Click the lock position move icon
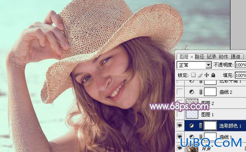246x152 pixels. click(x=206, y=75)
